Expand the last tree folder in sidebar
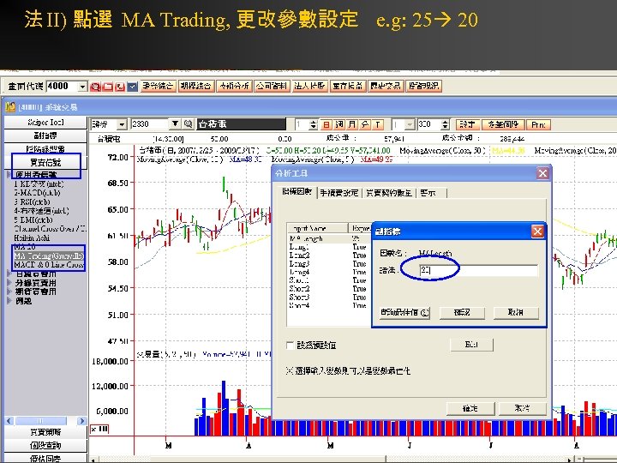This screenshot has width=617, height=463. point(9,301)
